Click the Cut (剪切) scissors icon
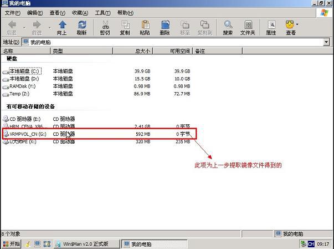This screenshot has height=249, width=334. 105,25
